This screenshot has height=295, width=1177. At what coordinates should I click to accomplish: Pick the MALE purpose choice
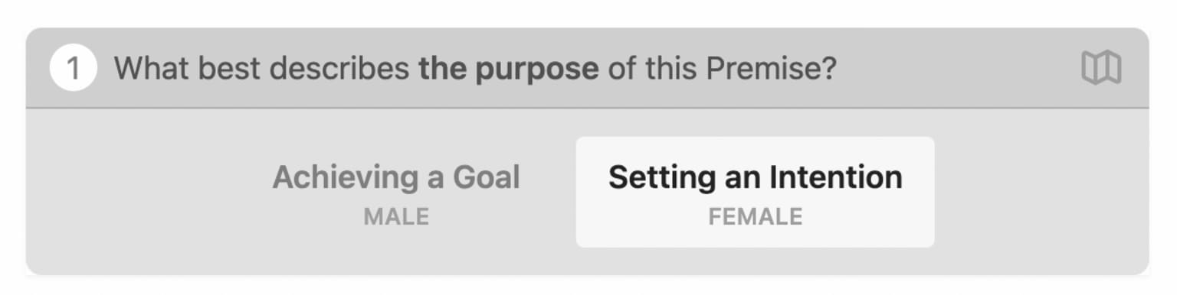[x=396, y=192]
